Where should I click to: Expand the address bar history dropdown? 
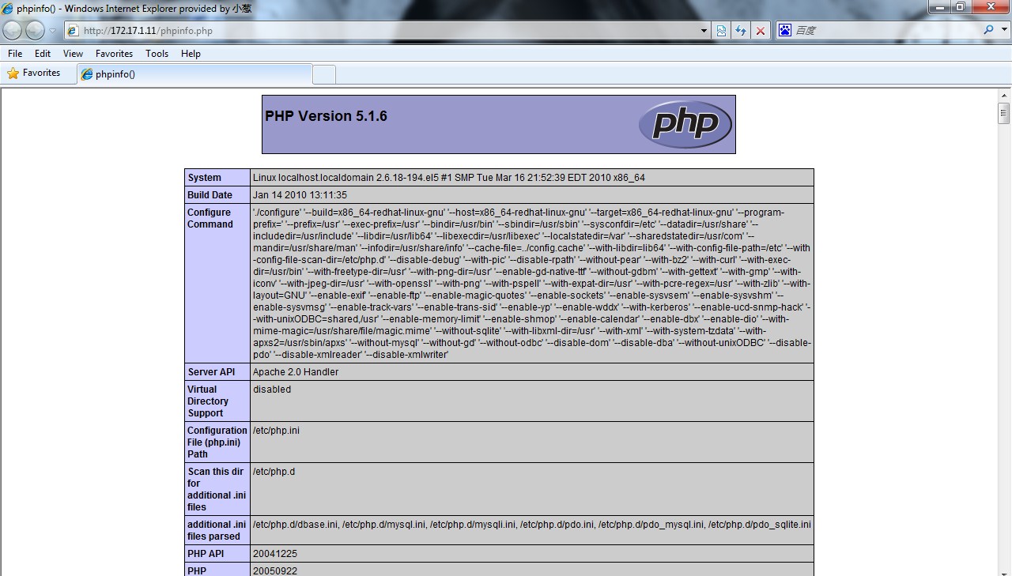pyautogui.click(x=704, y=31)
